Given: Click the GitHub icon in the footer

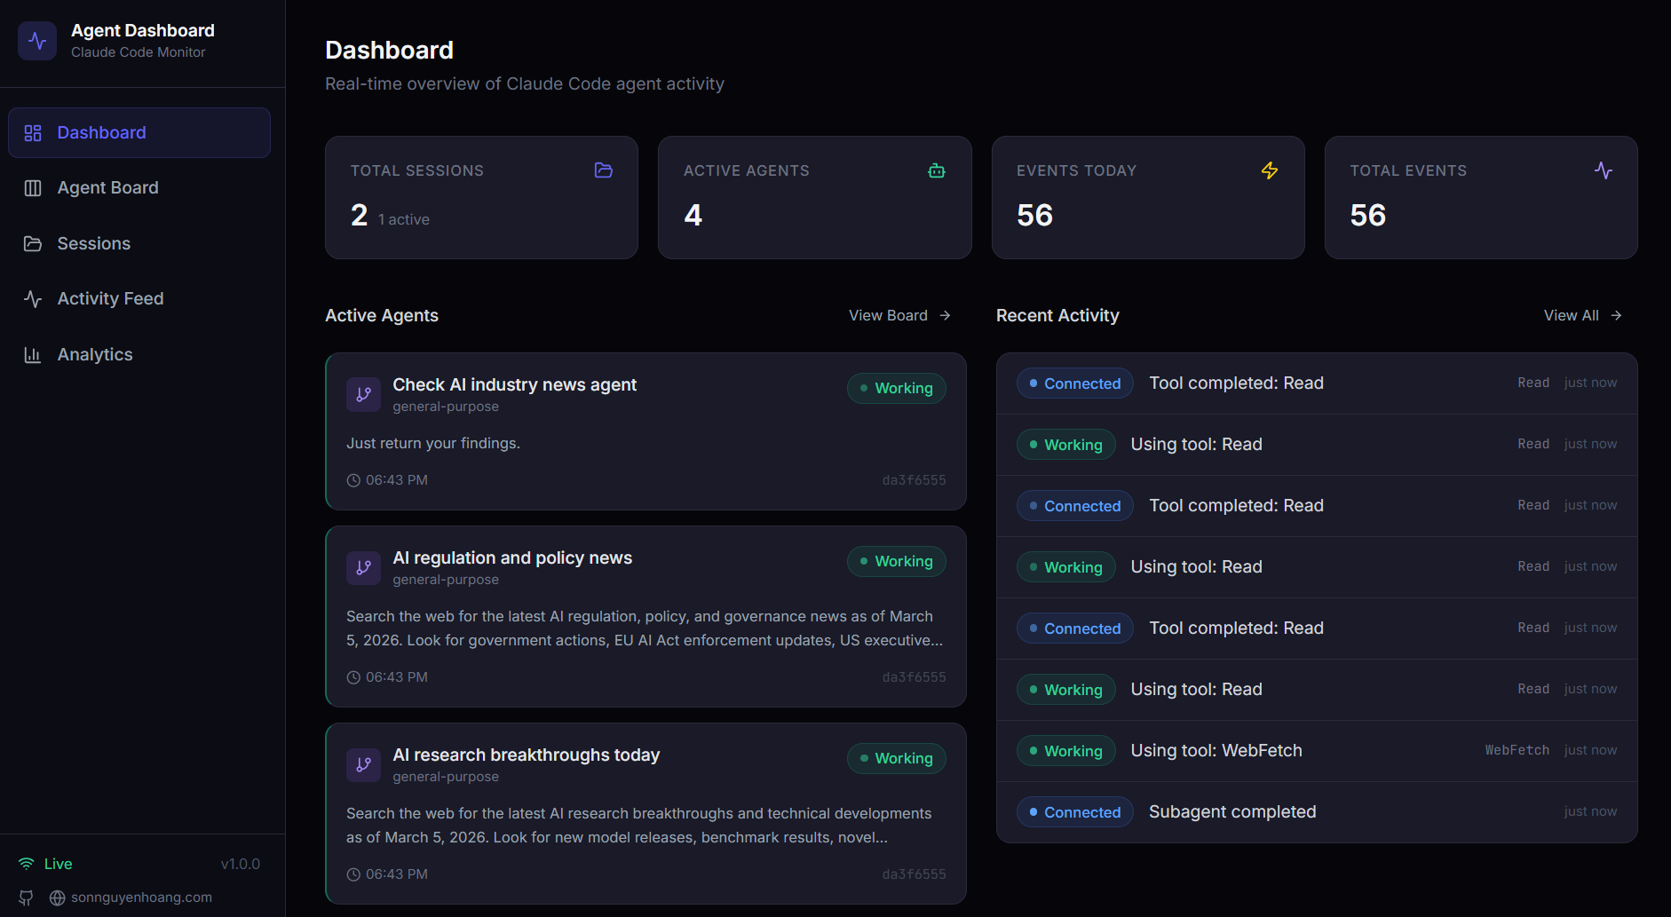Looking at the screenshot, I should click(26, 897).
